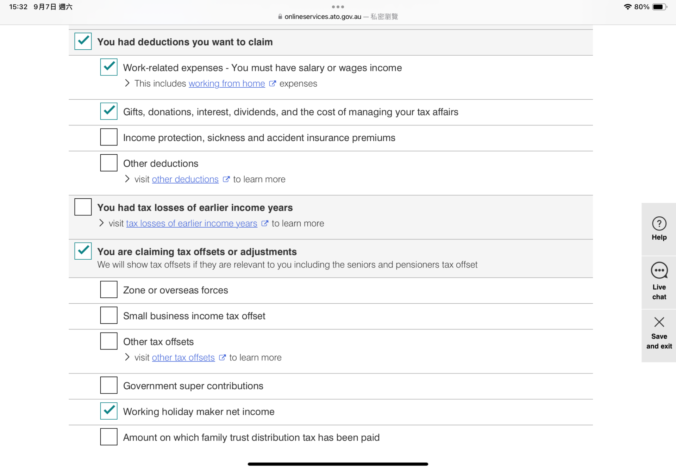Viewport: 676px width, 470px height.
Task: Tap the onlineservices.ato.gov.au address bar
Action: tap(323, 17)
